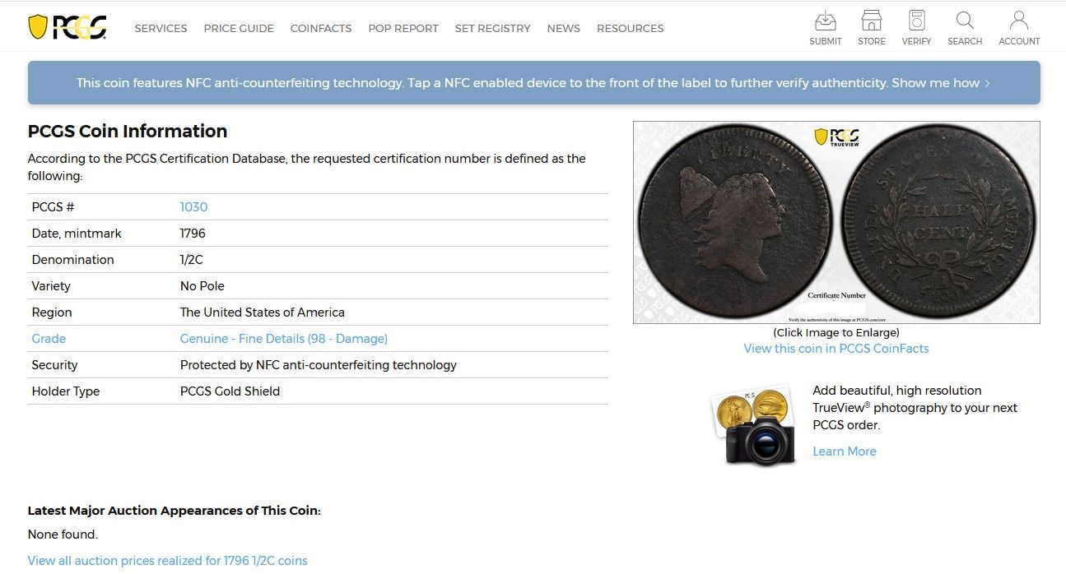
Task: Click the 'Date, mintmark' row label
Action: pyautogui.click(x=77, y=234)
